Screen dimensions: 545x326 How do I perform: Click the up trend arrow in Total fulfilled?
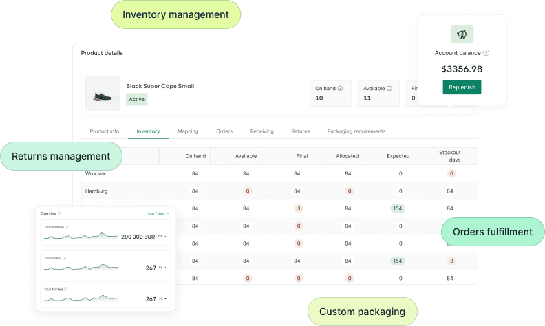coord(165,298)
